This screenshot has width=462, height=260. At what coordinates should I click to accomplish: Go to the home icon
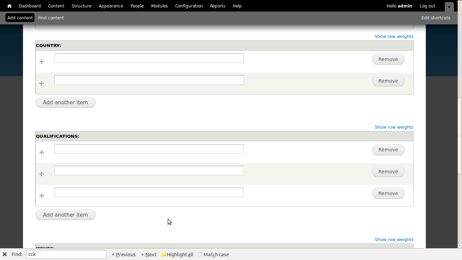click(9, 6)
